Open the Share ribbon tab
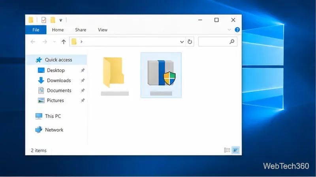Screen dimensions: 316x177 [x=81, y=30]
